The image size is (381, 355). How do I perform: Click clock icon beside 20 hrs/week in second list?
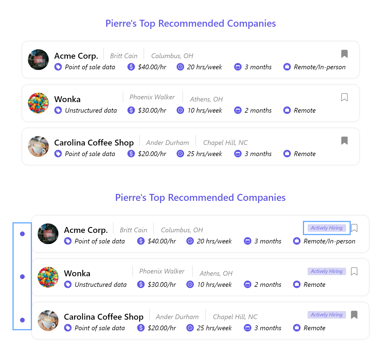click(190, 241)
